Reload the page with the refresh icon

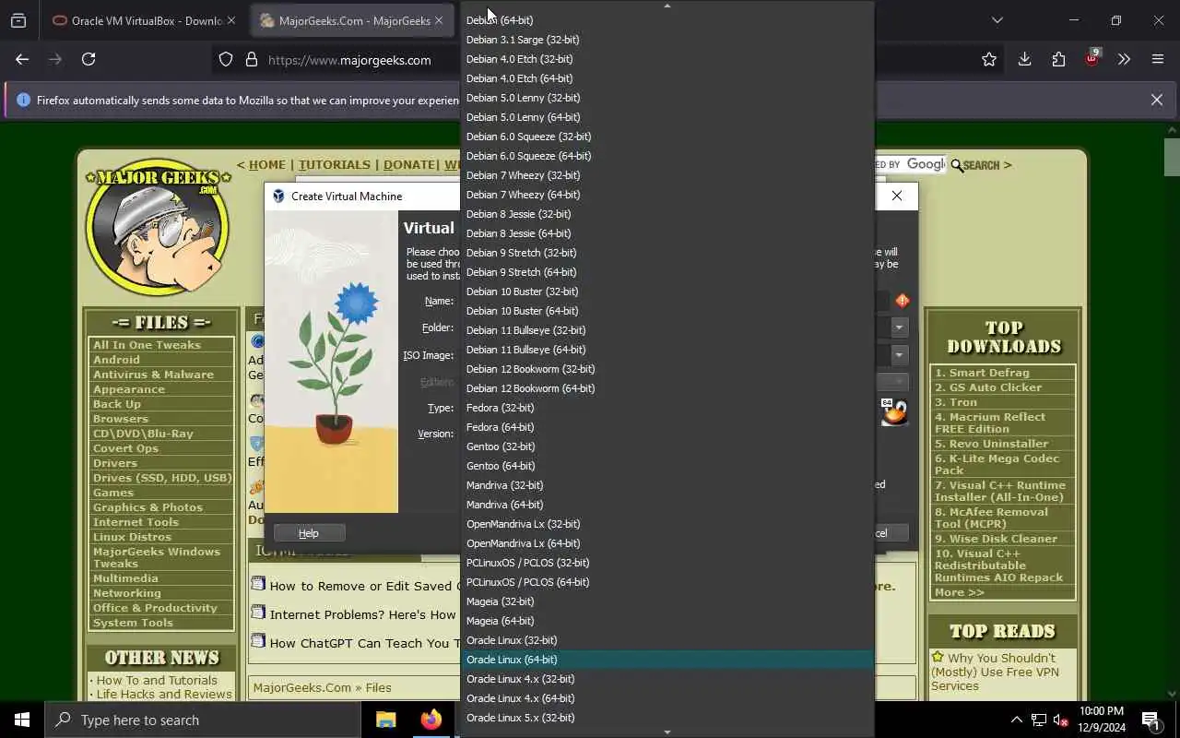(x=88, y=59)
